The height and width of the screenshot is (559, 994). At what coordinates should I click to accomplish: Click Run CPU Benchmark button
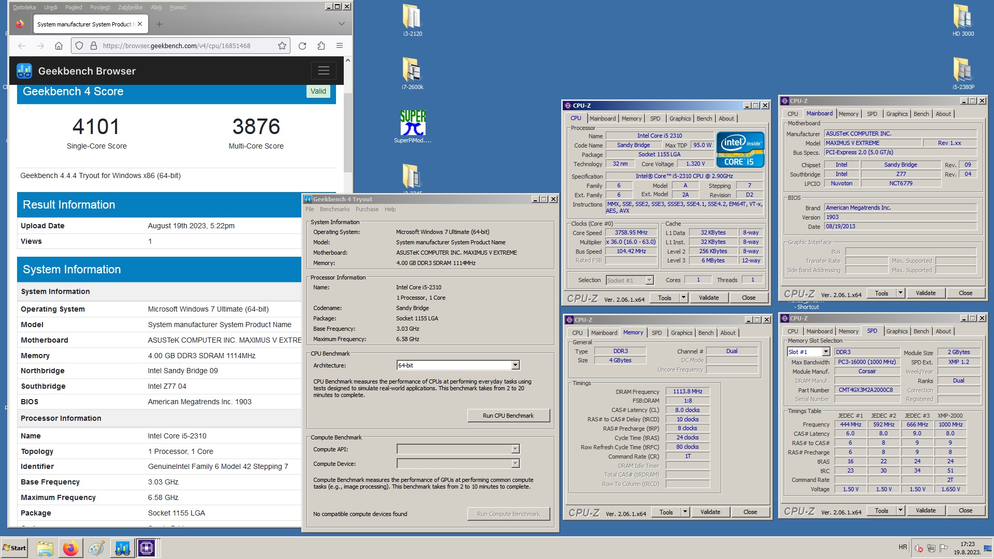click(508, 416)
